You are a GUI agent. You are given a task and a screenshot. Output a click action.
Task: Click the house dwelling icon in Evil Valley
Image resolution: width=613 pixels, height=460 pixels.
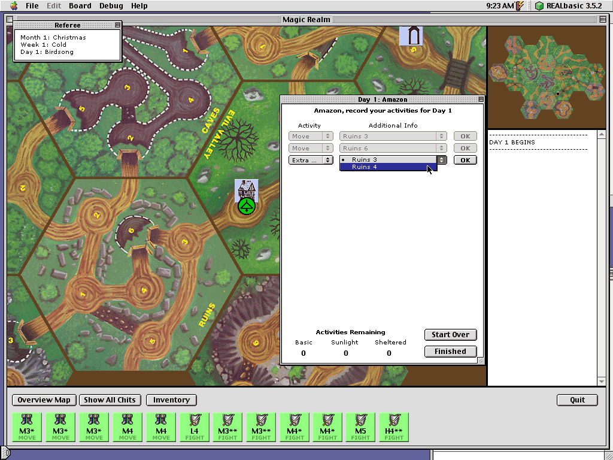click(x=246, y=189)
